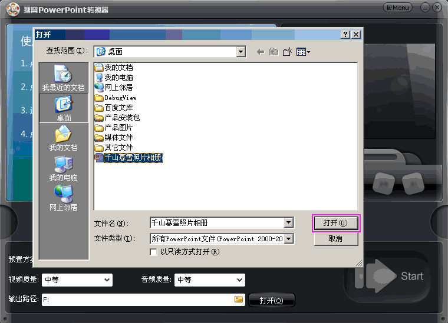Viewport: 448px width, 323px height.
Task: Click the back arrow in dialog toolbar
Action: click(x=261, y=52)
